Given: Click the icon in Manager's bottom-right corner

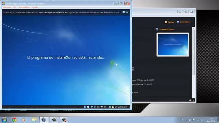Looking at the screenshot, I should click(190, 100).
